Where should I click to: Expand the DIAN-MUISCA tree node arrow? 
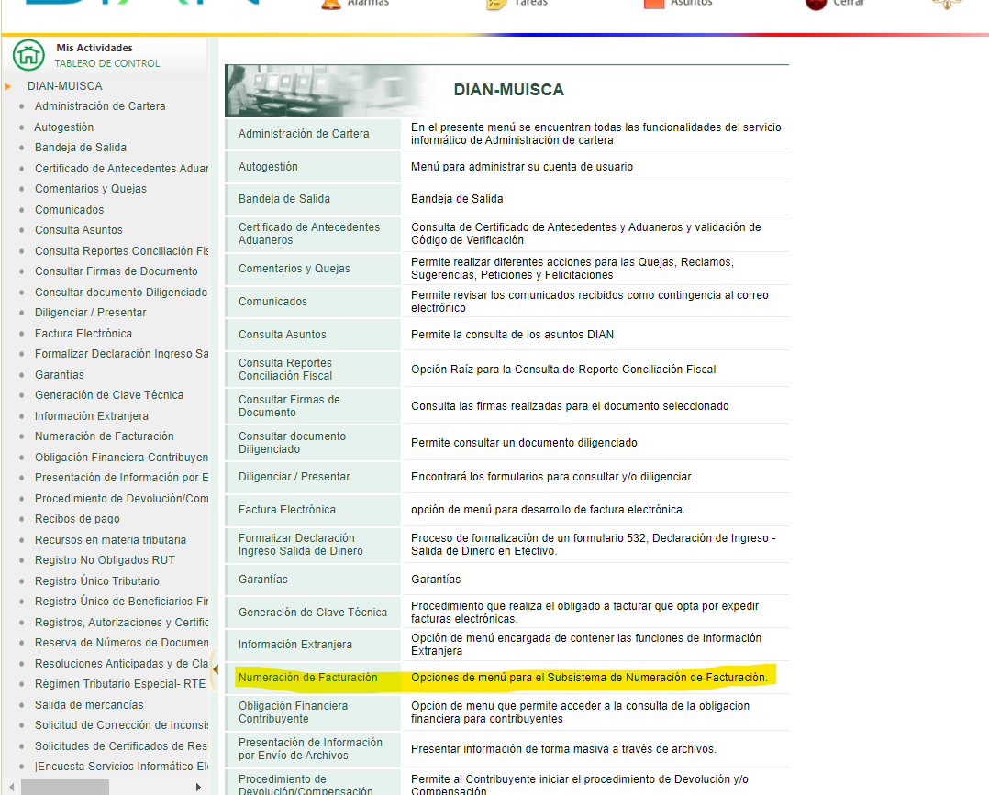click(8, 86)
